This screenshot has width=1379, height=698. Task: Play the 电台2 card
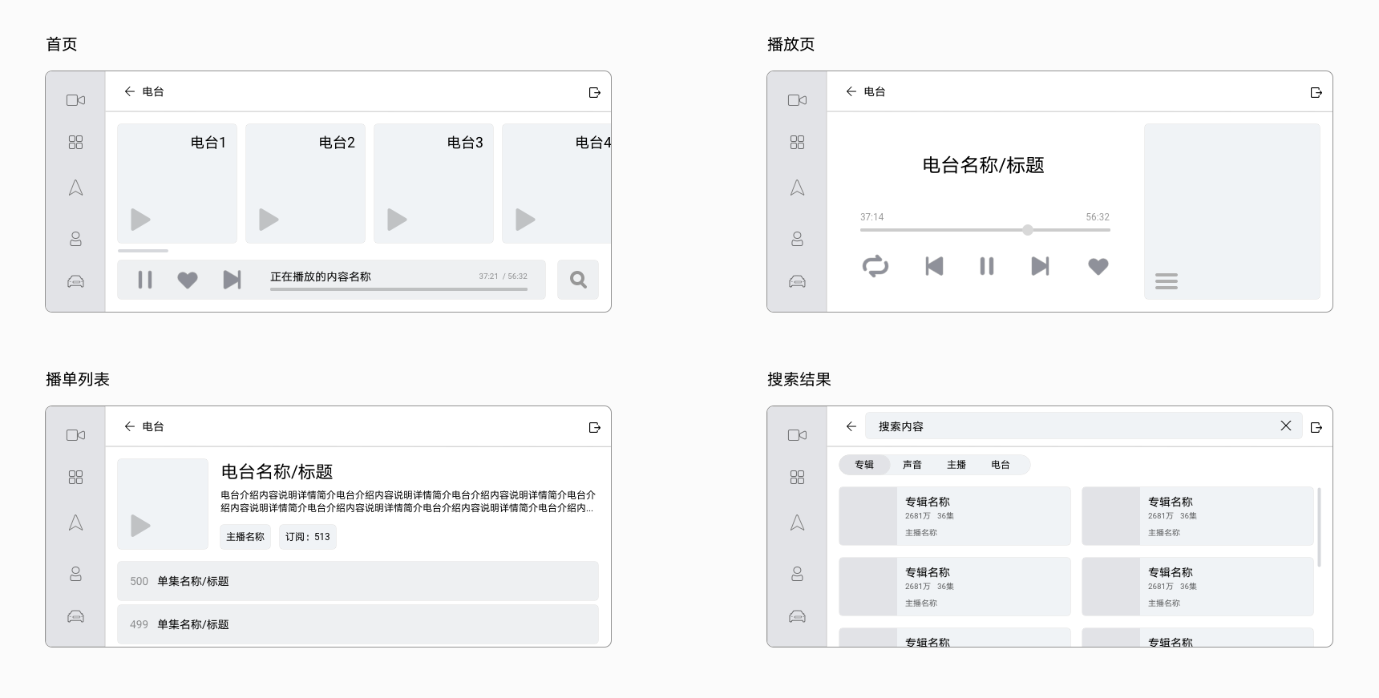[269, 220]
